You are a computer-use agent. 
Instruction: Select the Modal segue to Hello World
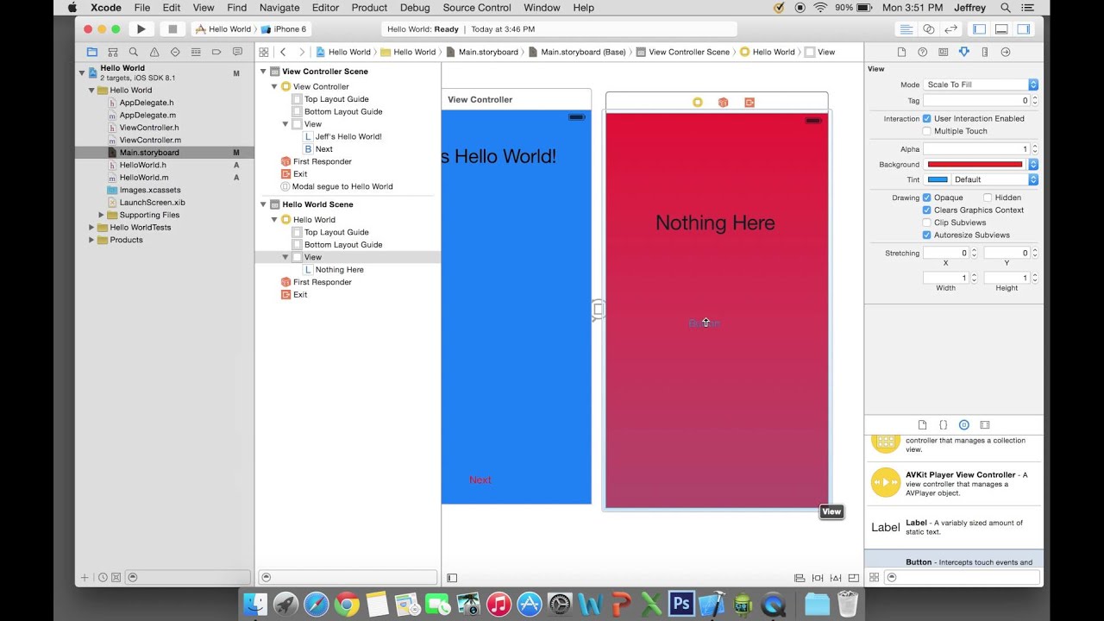pos(336,186)
